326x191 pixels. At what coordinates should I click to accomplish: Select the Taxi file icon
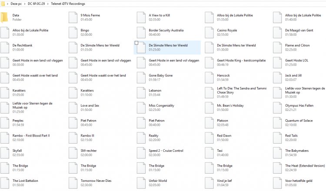point(209,153)
